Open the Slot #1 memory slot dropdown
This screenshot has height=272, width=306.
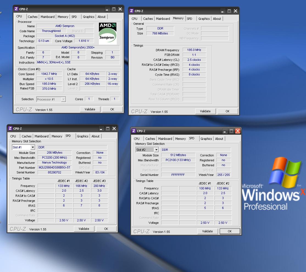tap(33, 147)
